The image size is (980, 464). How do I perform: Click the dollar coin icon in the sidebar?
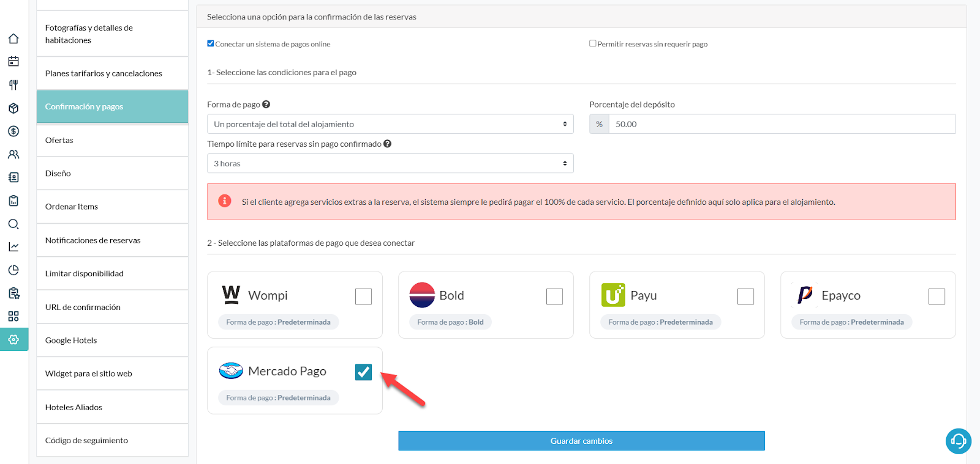click(13, 131)
